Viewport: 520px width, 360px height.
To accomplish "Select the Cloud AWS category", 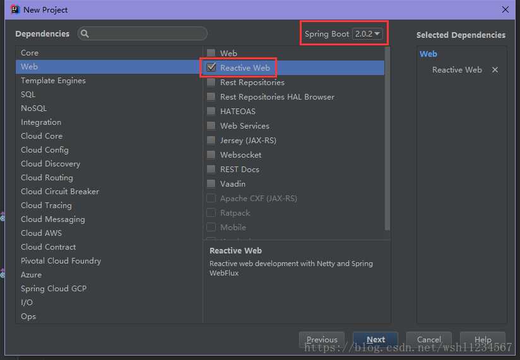I will tap(109, 233).
